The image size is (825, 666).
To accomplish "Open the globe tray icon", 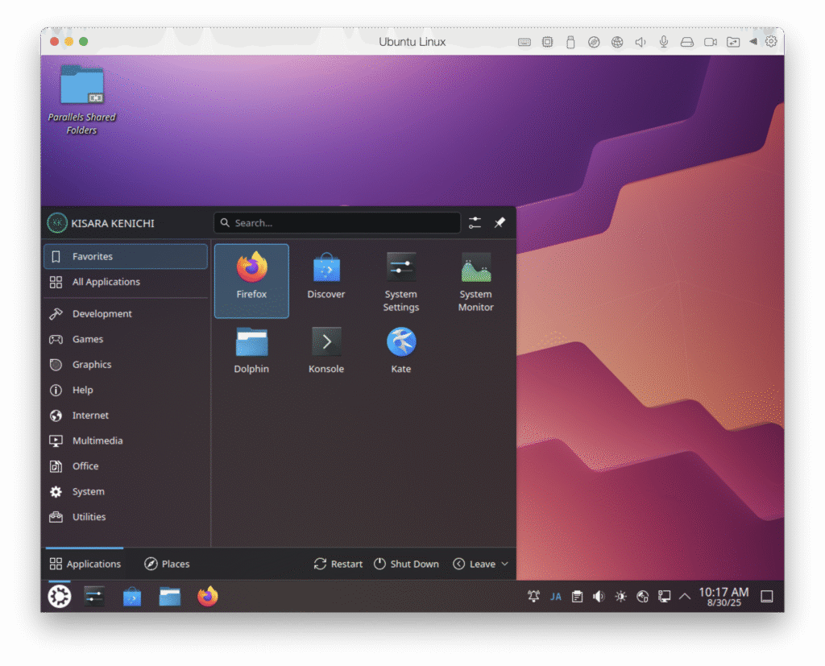I will pyautogui.click(x=642, y=597).
